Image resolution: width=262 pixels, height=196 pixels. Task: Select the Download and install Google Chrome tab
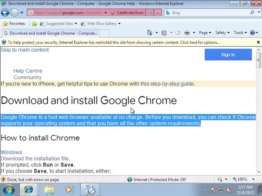pyautogui.click(x=51, y=33)
